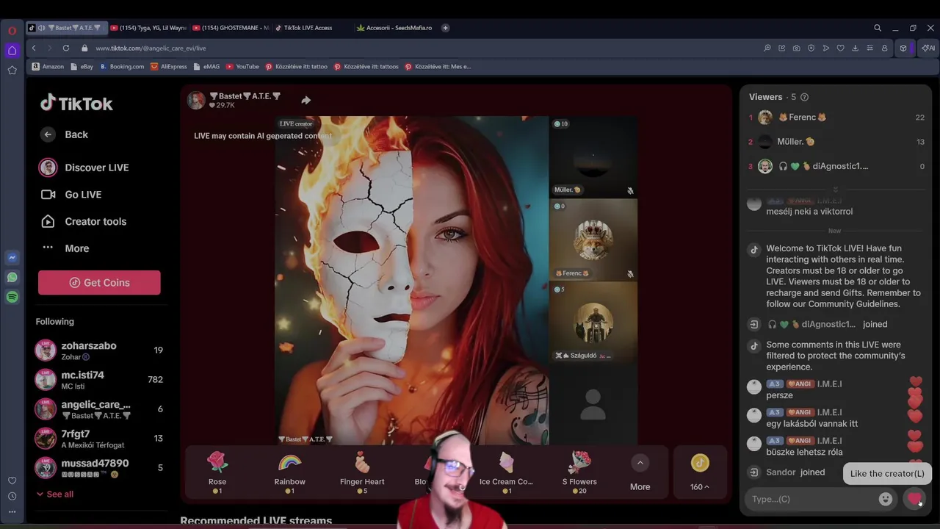Open top viewer Ferenc's profile
The image size is (940, 529).
coord(836,118)
